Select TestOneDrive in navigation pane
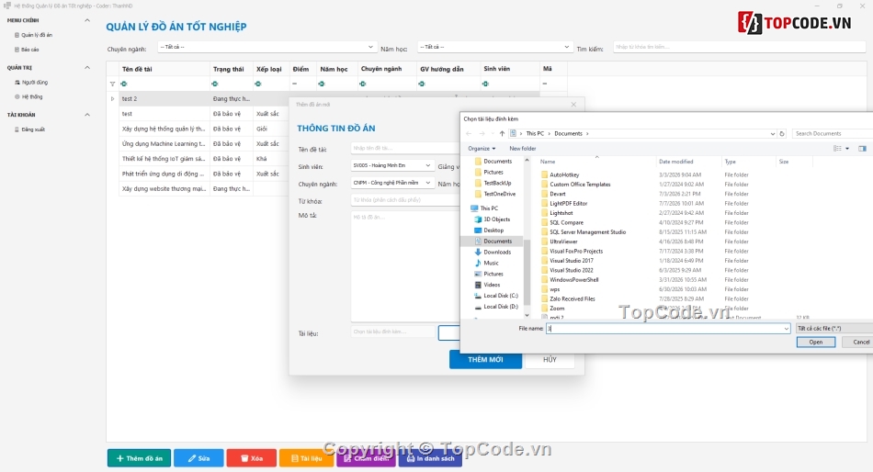 (499, 195)
